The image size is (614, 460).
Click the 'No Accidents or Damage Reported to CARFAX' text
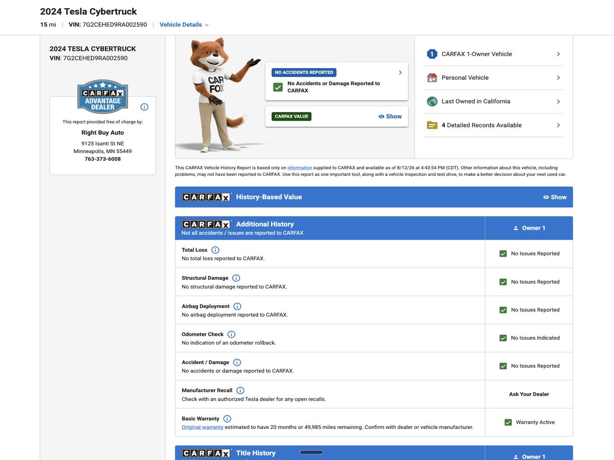coord(334,87)
